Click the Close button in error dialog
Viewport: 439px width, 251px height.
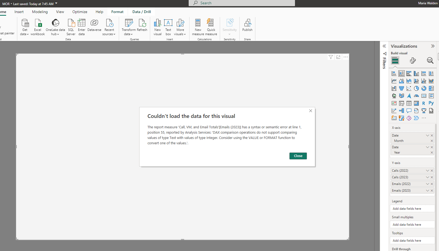click(298, 156)
